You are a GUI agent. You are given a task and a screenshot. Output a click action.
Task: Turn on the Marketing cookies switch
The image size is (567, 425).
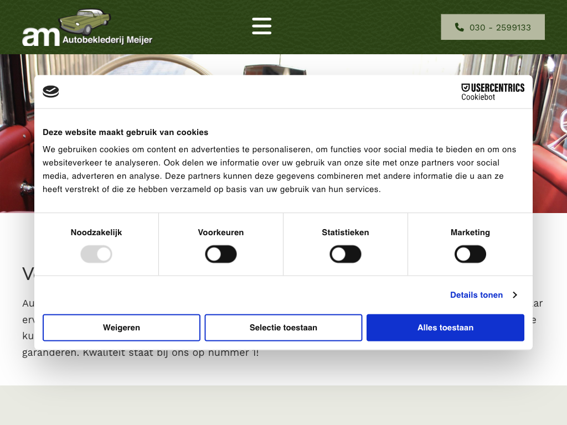470,255
